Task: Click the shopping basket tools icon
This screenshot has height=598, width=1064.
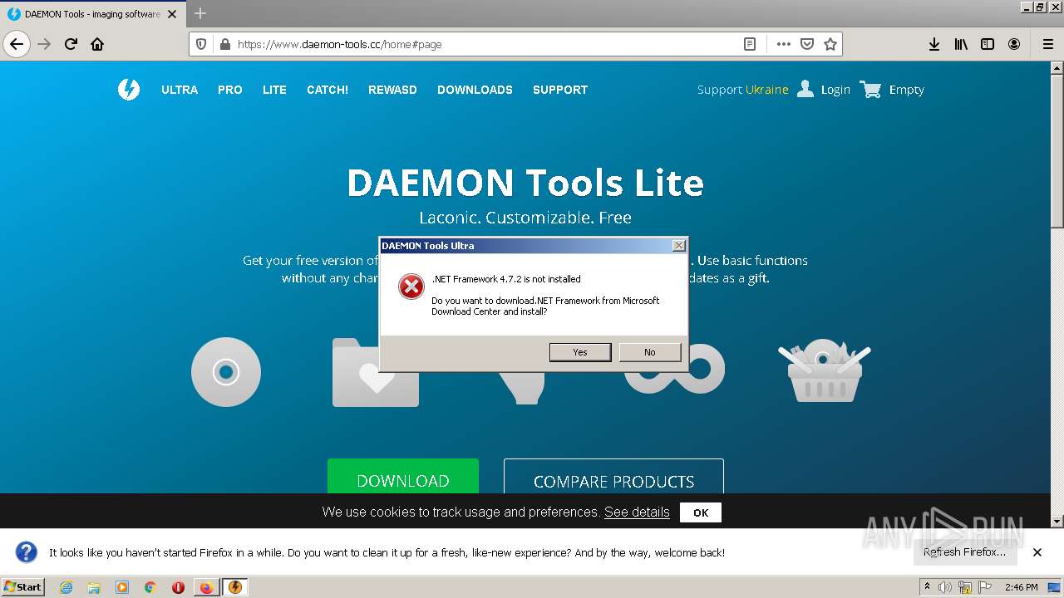Action: click(x=824, y=370)
